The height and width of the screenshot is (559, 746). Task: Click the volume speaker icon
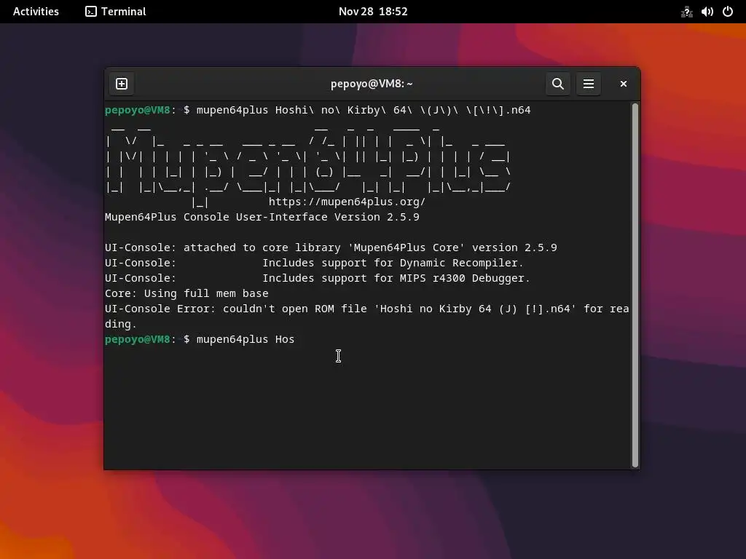pos(707,12)
